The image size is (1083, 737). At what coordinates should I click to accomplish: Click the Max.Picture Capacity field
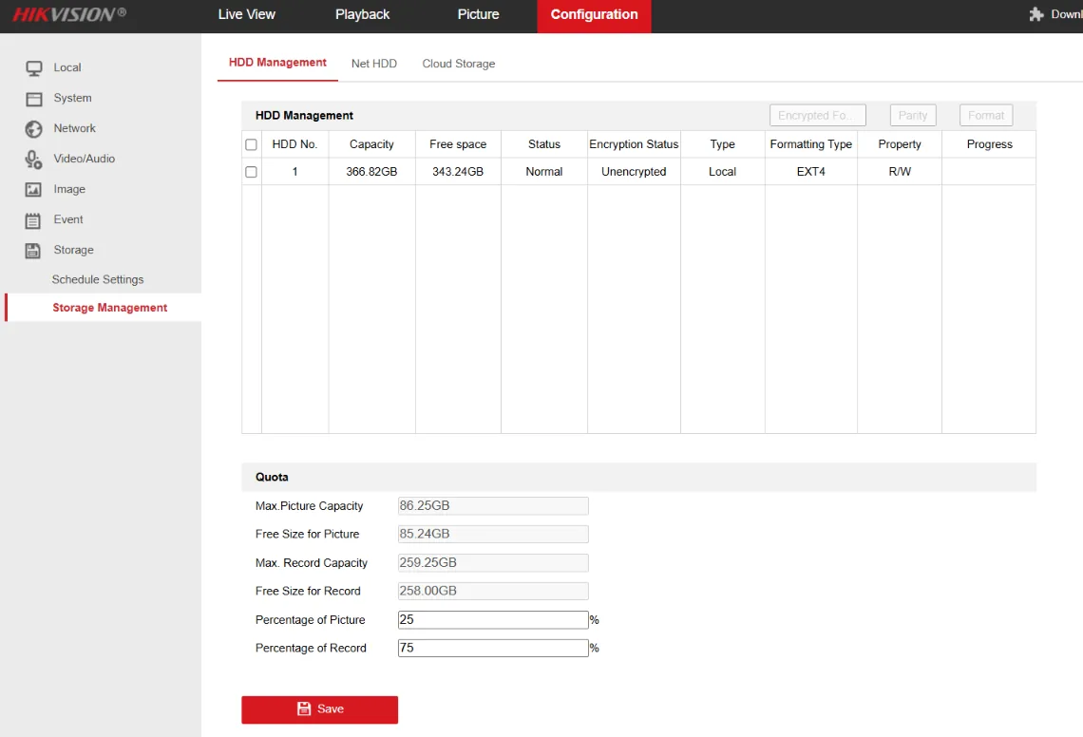[493, 505]
